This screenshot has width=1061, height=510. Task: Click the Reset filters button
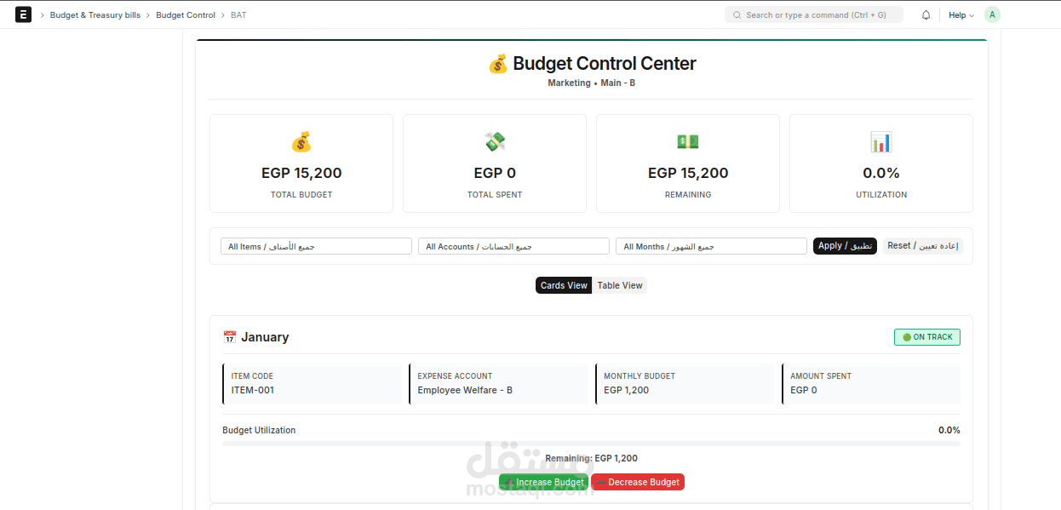(x=923, y=246)
